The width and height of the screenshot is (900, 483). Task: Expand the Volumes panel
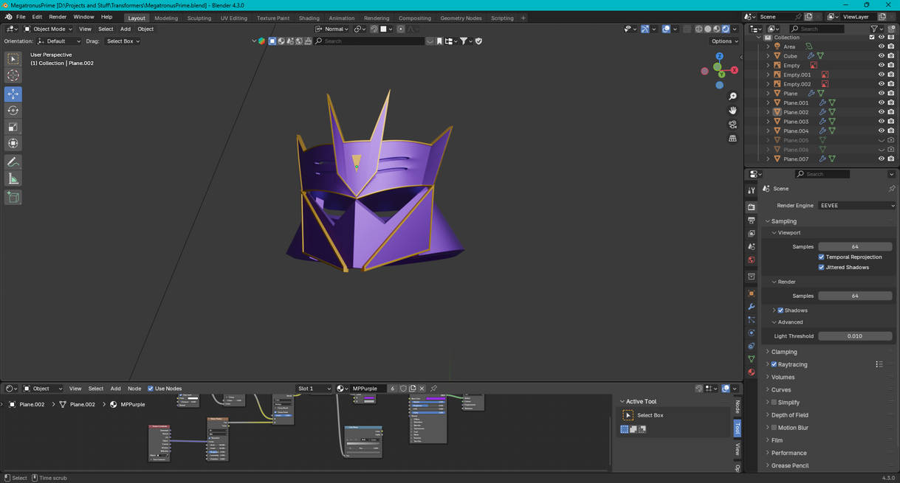783,377
